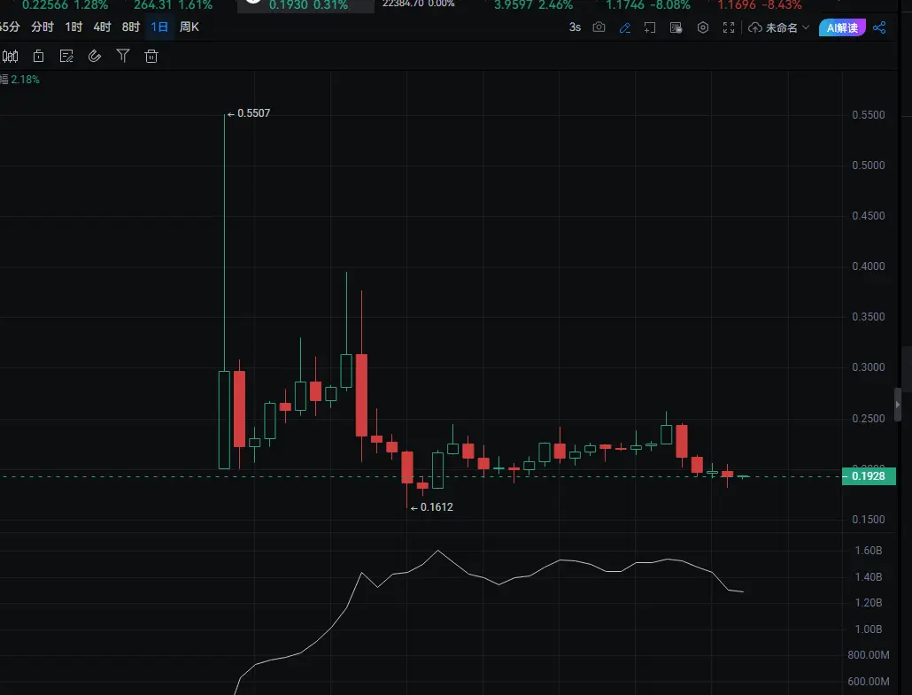Toggle the blue drawing pencil tool
912x695 pixels.
(625, 27)
